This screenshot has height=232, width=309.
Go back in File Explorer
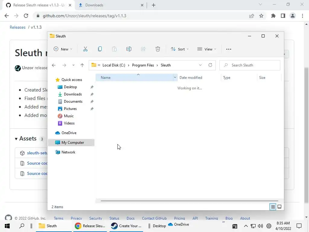(x=54, y=65)
